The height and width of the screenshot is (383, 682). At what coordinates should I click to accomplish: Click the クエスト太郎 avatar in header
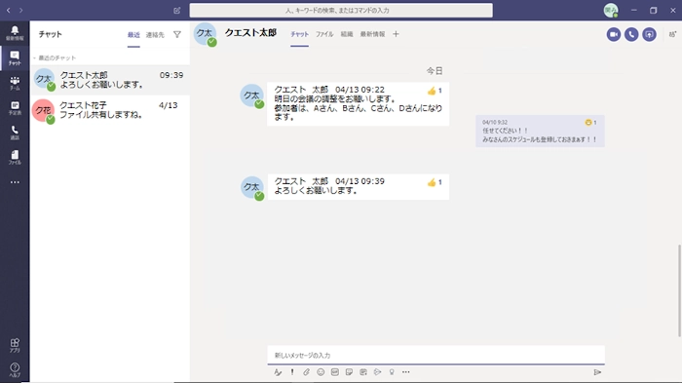(x=206, y=34)
